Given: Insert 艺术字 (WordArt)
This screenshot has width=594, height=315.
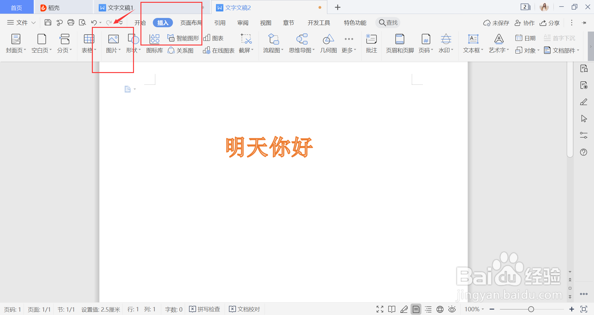Looking at the screenshot, I should 498,43.
